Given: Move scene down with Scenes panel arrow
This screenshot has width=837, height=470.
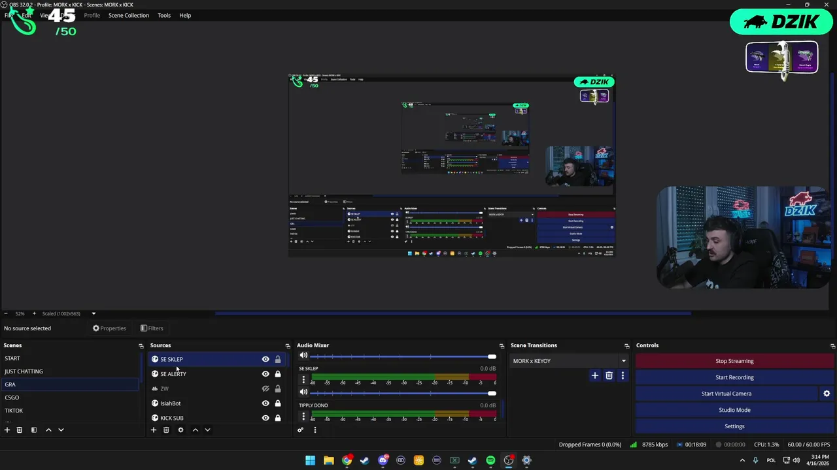Looking at the screenshot, I should (x=61, y=430).
